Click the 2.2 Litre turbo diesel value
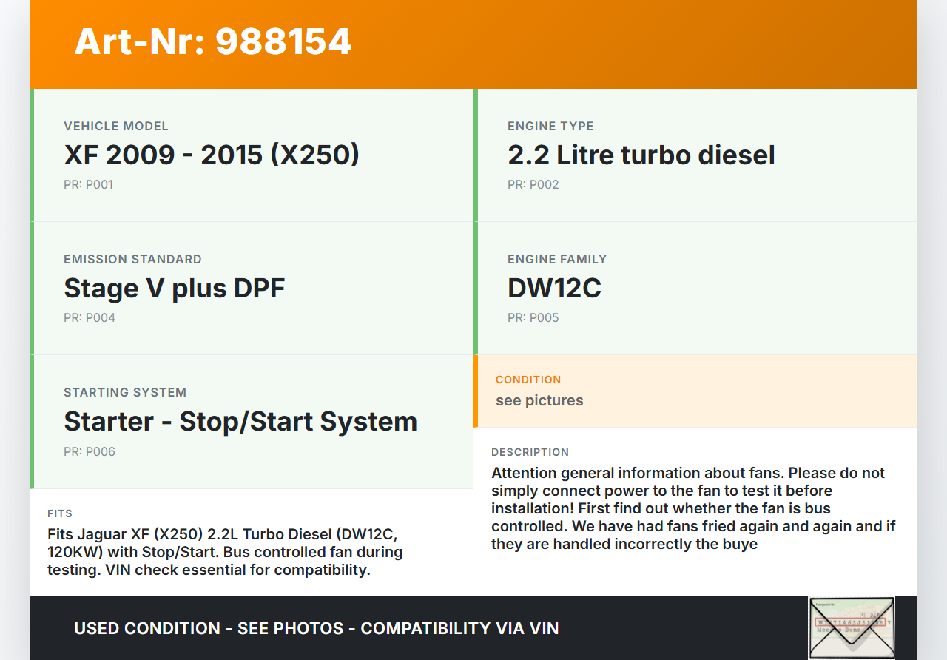 tap(641, 155)
